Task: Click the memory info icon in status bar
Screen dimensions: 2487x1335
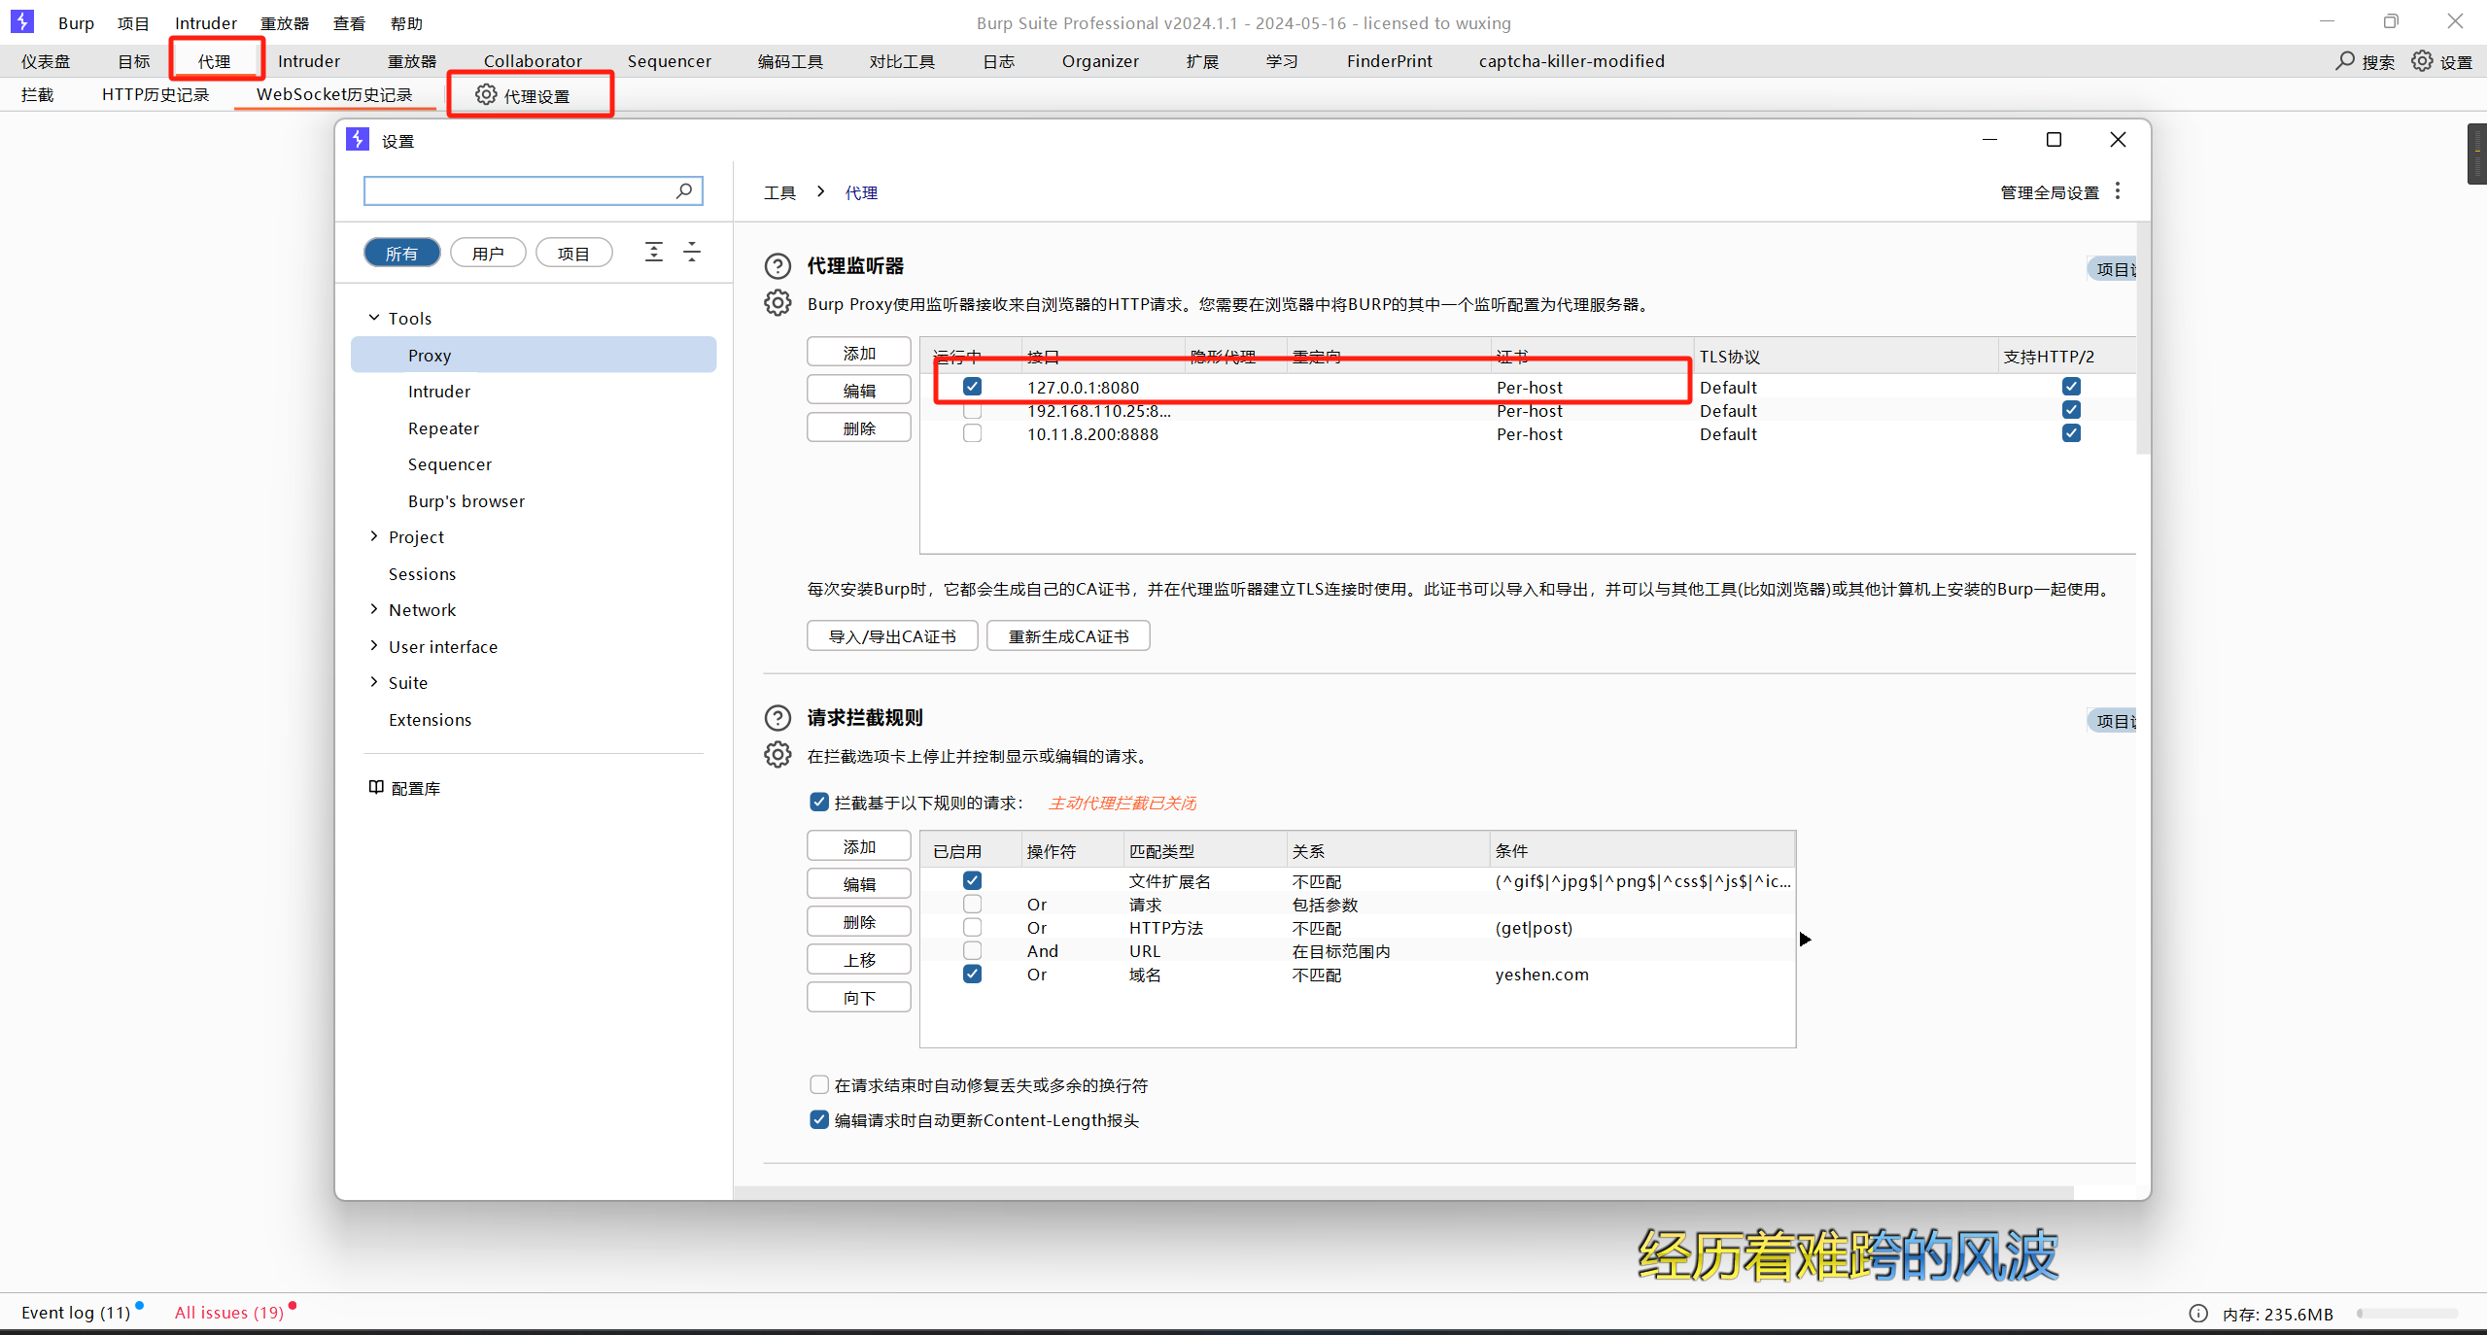Action: [2198, 1314]
